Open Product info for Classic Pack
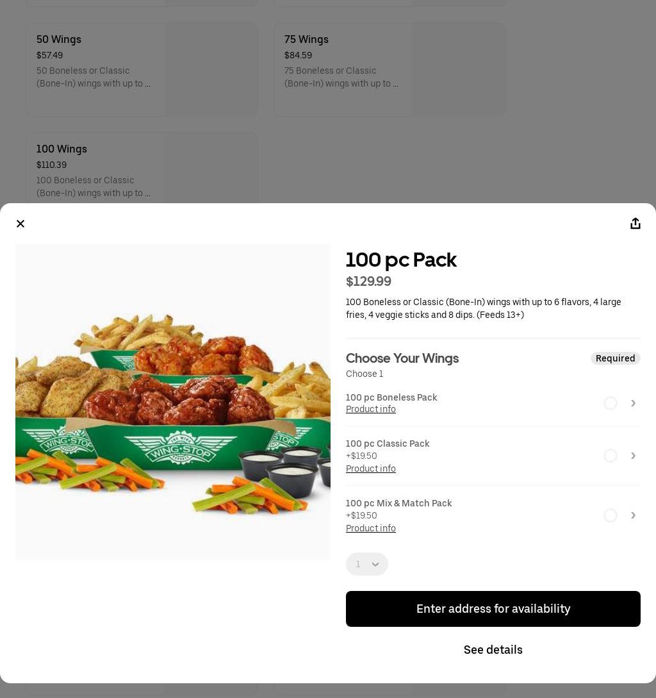Viewport: 656px width, 698px height. click(371, 469)
